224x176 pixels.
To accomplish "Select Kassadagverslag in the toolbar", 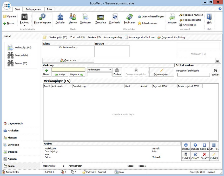I will tap(113, 37).
